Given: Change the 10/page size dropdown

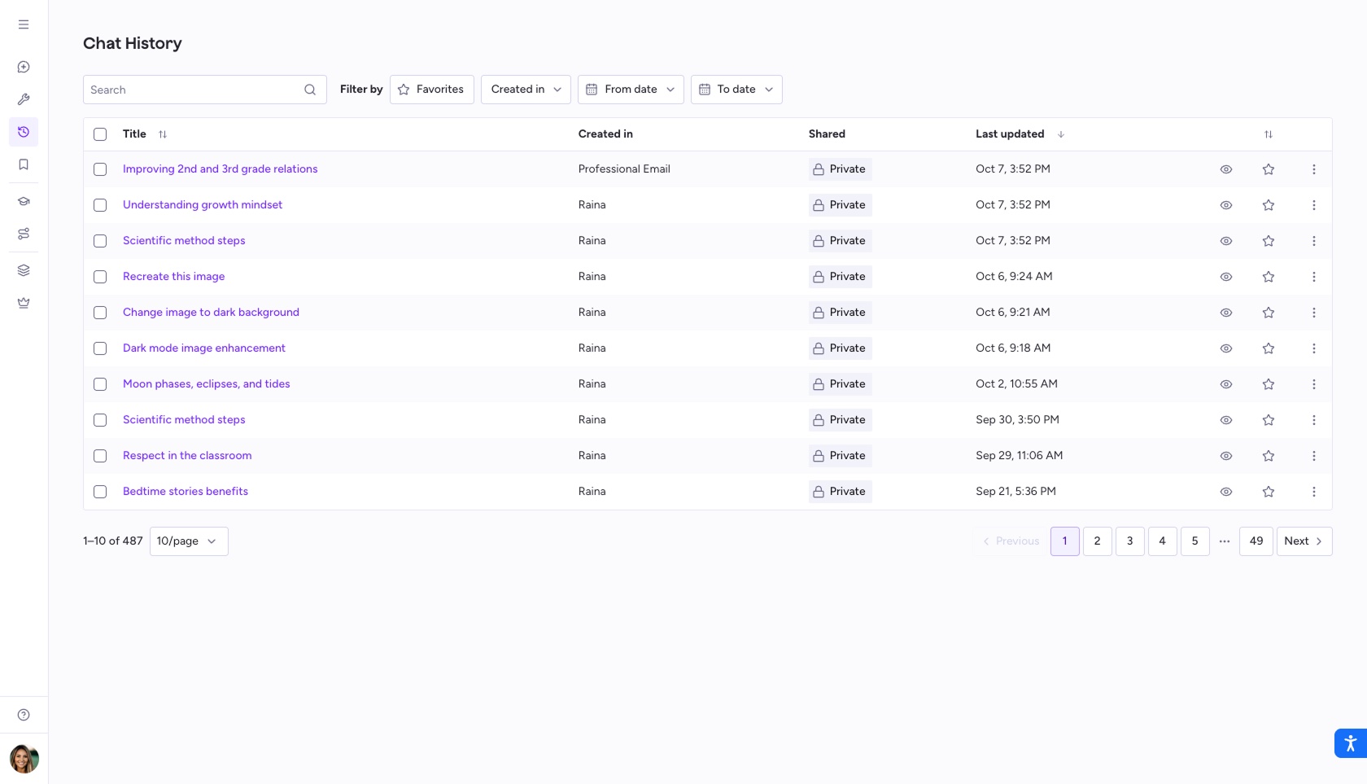Looking at the screenshot, I should [x=189, y=541].
